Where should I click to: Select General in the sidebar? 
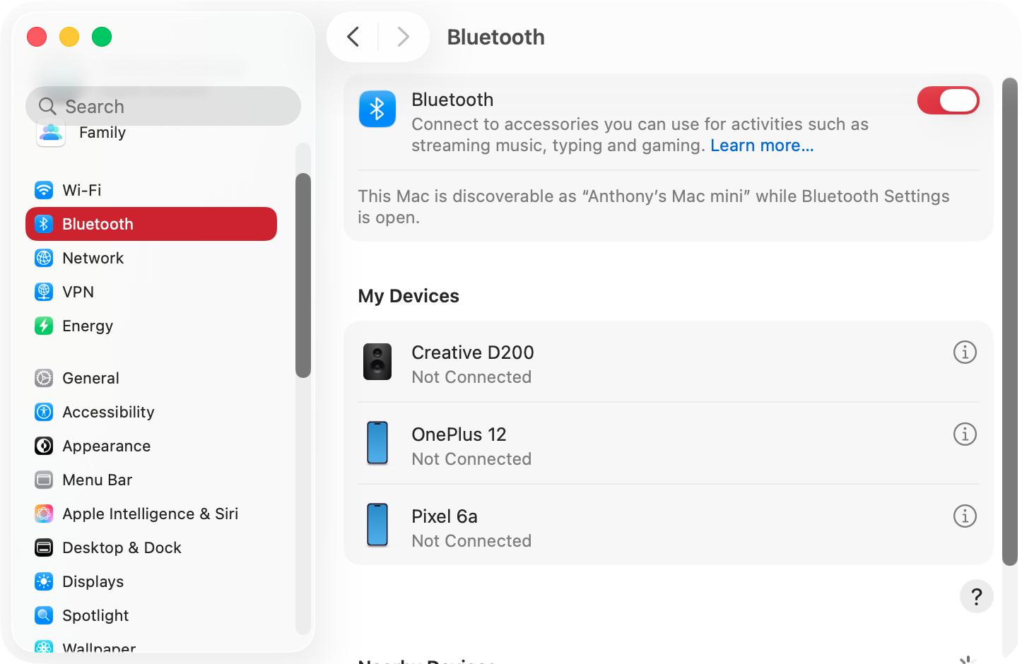[151, 378]
